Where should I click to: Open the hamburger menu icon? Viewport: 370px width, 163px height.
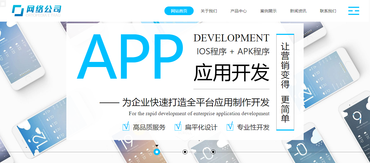(353, 11)
